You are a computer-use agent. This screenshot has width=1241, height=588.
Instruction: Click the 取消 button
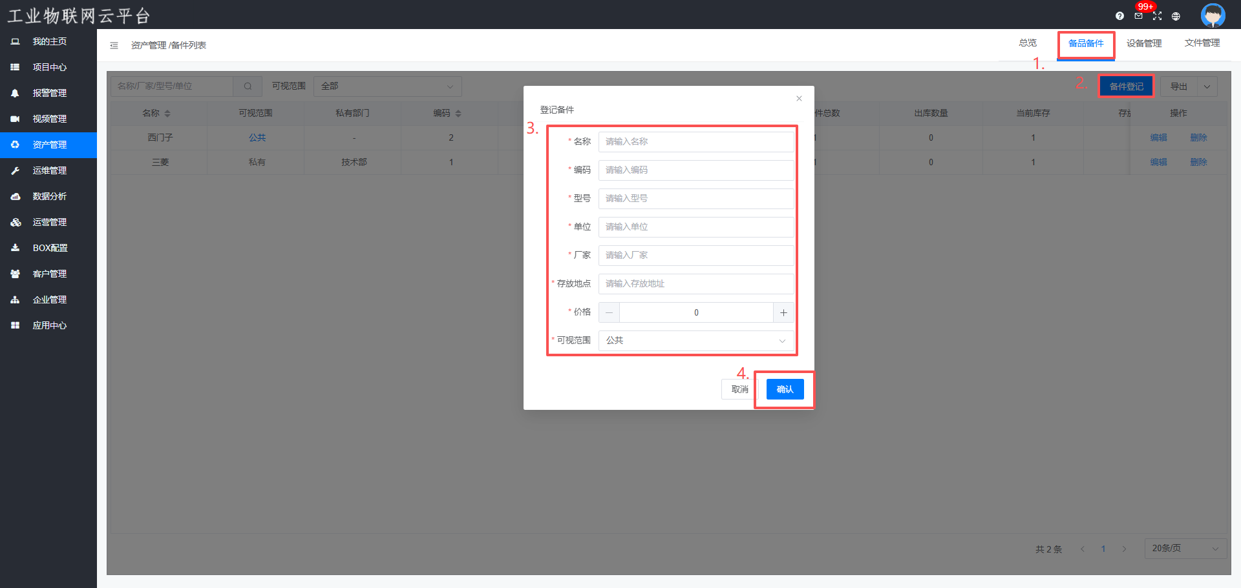[x=739, y=389]
